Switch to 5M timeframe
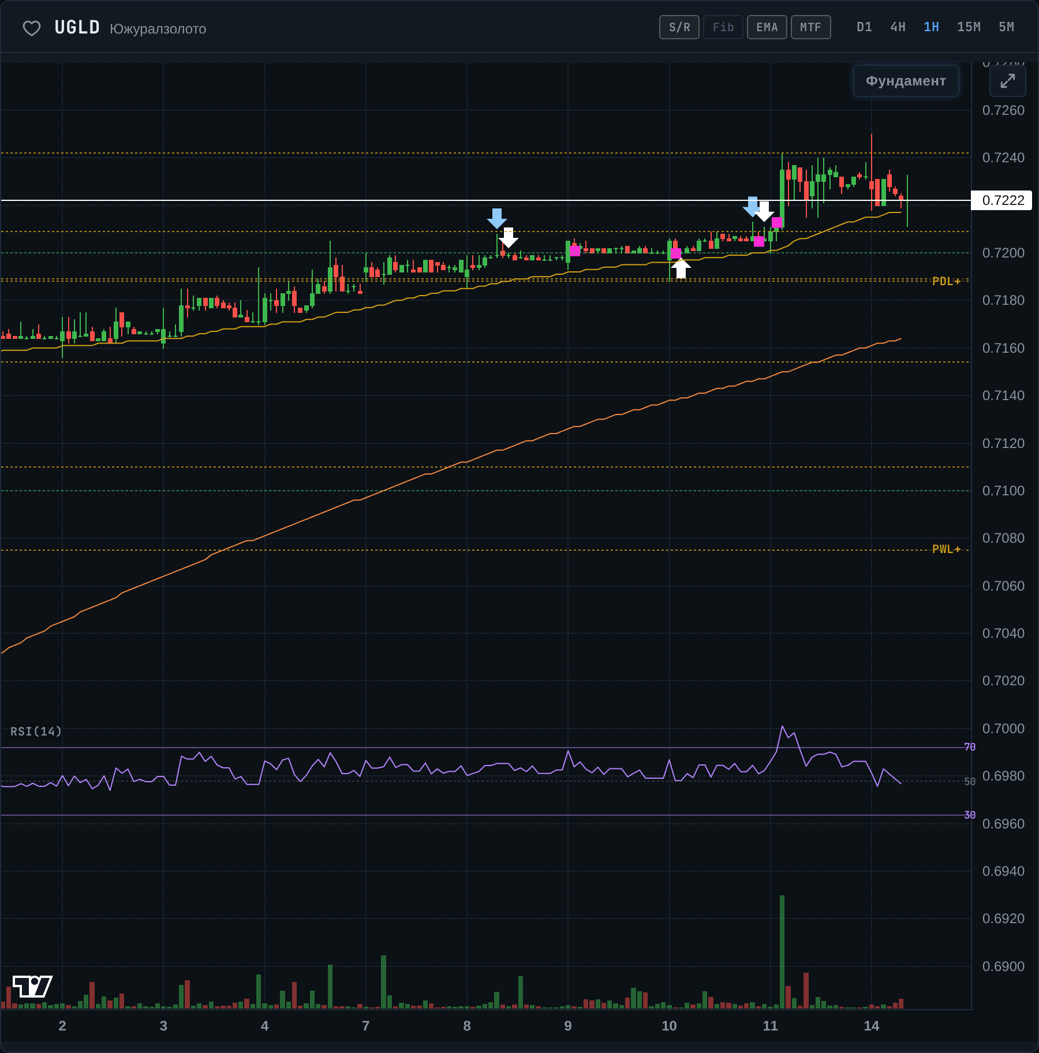 coord(1007,27)
